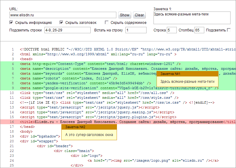Viewport: 236px width, 168px height.
Task: Click note text 'Здесь всякие-разные мета-теги' in the popup
Action: click(187, 82)
